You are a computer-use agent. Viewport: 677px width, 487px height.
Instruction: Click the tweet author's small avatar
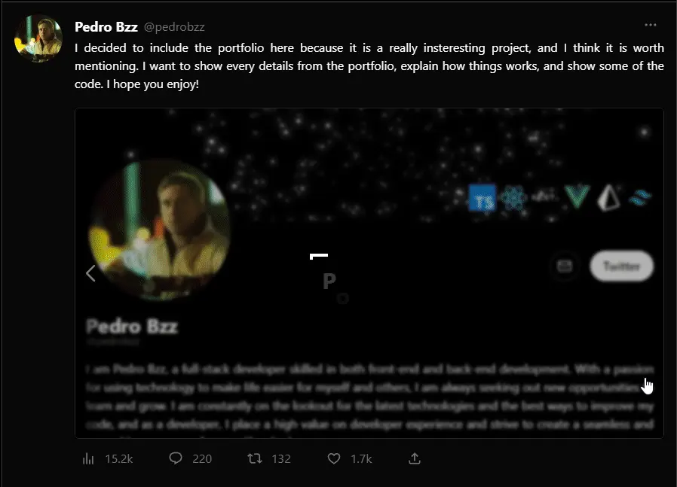[x=38, y=38]
